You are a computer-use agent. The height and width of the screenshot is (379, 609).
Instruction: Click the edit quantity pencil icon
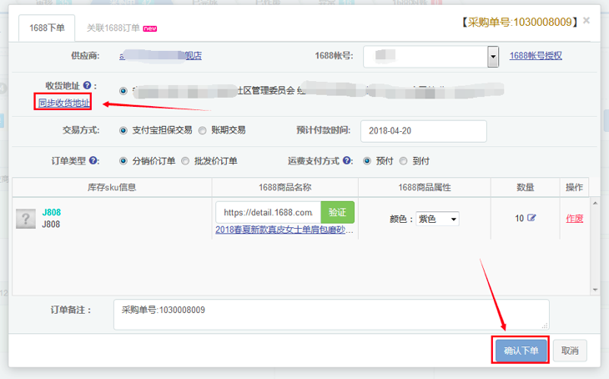tap(531, 219)
